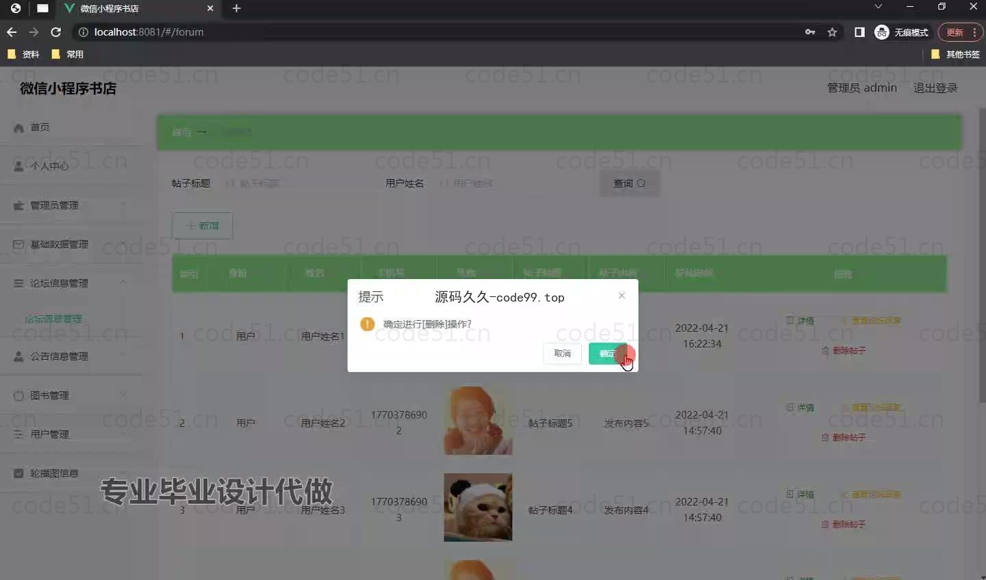Viewport: 986px width, 580px height.
Task: Click the circle icon beside 图书管理
Action: coord(19,395)
